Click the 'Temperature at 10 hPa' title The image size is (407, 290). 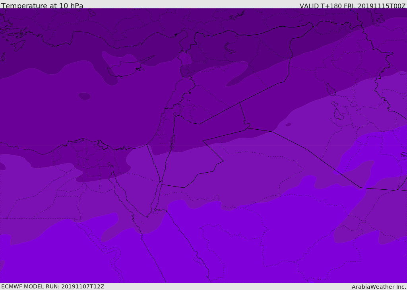point(42,6)
